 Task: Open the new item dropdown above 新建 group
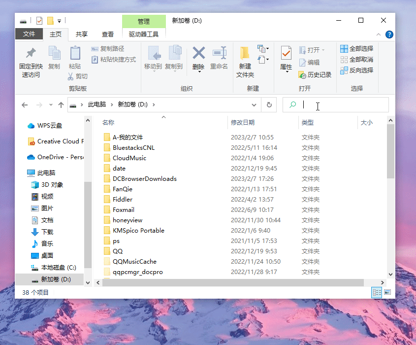(263, 49)
